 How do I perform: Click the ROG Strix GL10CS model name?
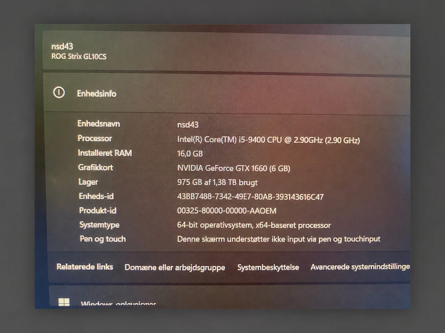[x=79, y=56]
